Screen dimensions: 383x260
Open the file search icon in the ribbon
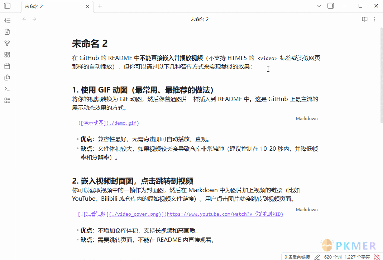(x=7, y=32)
